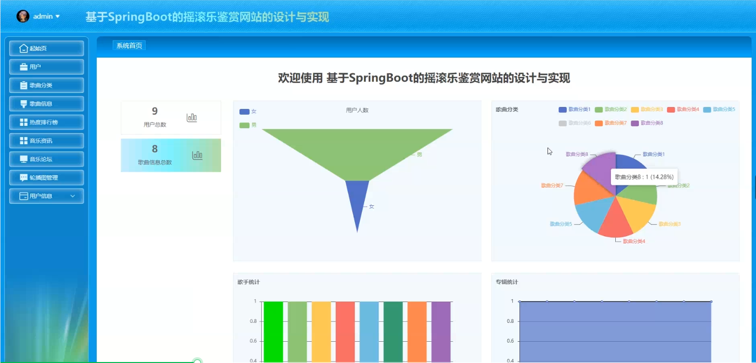Click the bright green first bar in 歌手统计
The width and height of the screenshot is (756, 363).
pyautogui.click(x=273, y=332)
